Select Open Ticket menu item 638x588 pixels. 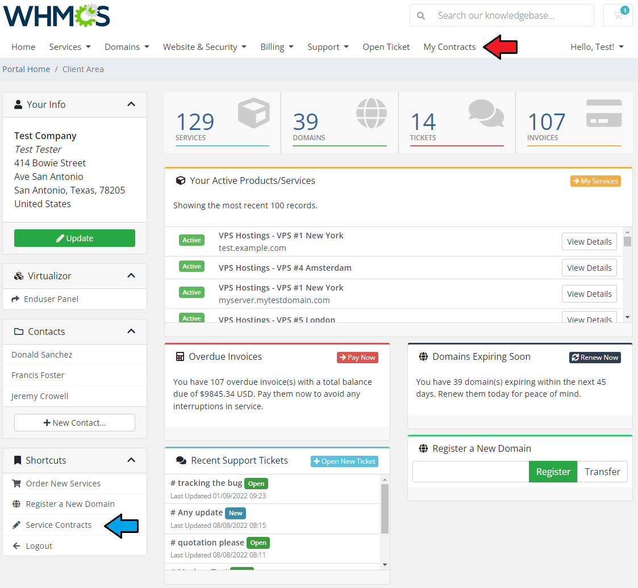point(386,47)
